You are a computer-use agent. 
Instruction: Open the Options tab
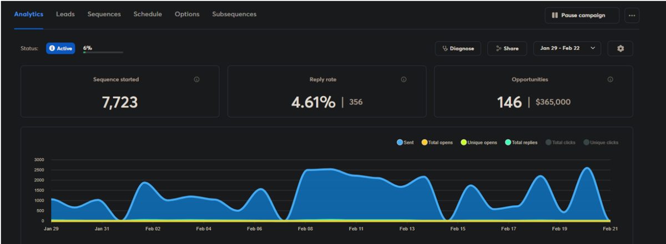coord(187,14)
